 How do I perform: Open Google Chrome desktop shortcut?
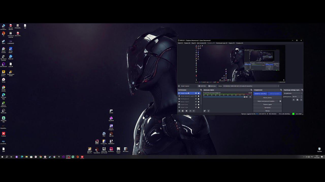coord(4,88)
